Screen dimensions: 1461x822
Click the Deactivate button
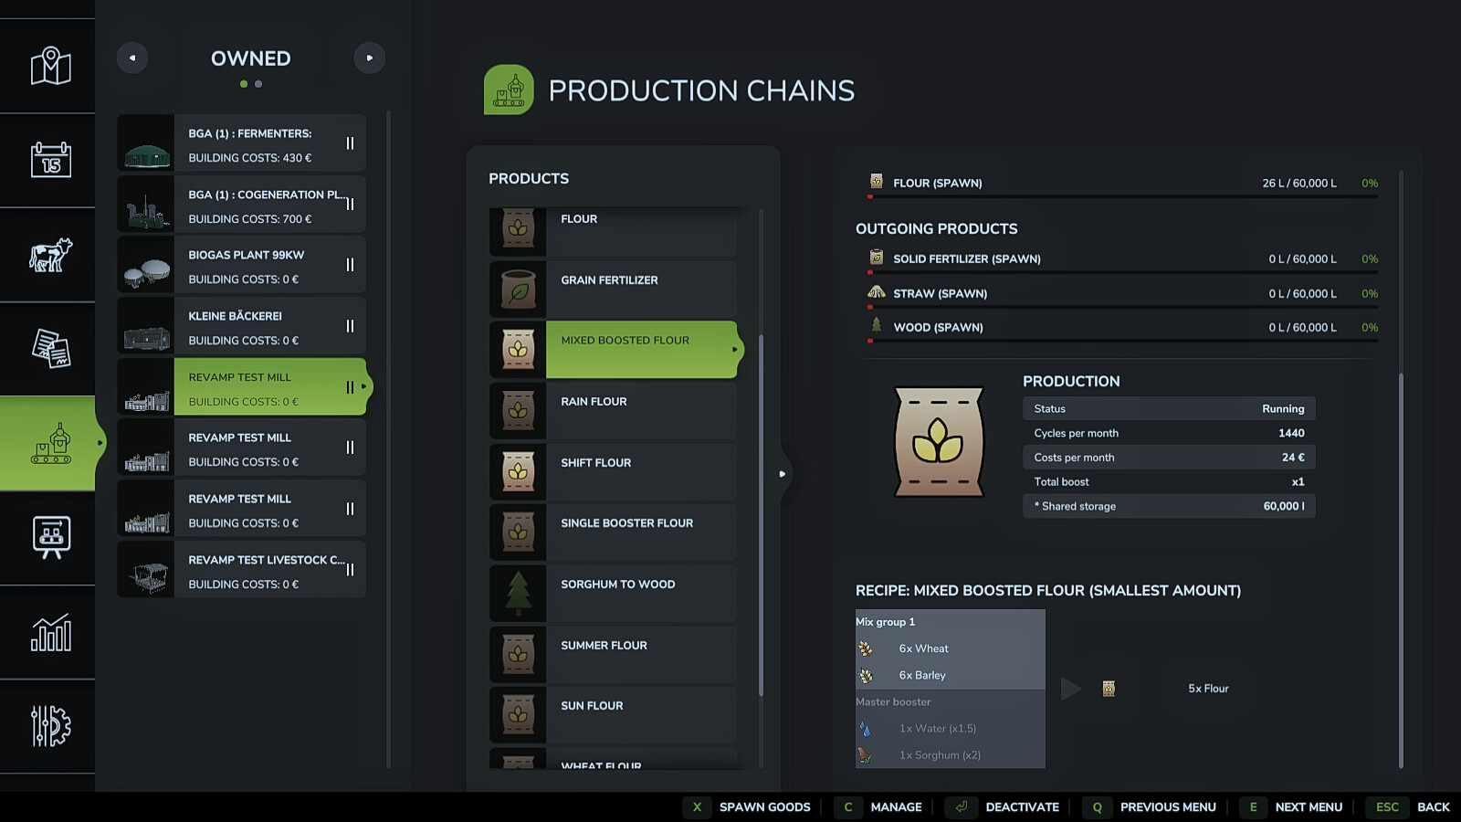pyautogui.click(x=1004, y=807)
